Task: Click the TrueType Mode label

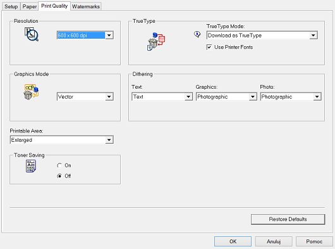Action: click(x=226, y=27)
